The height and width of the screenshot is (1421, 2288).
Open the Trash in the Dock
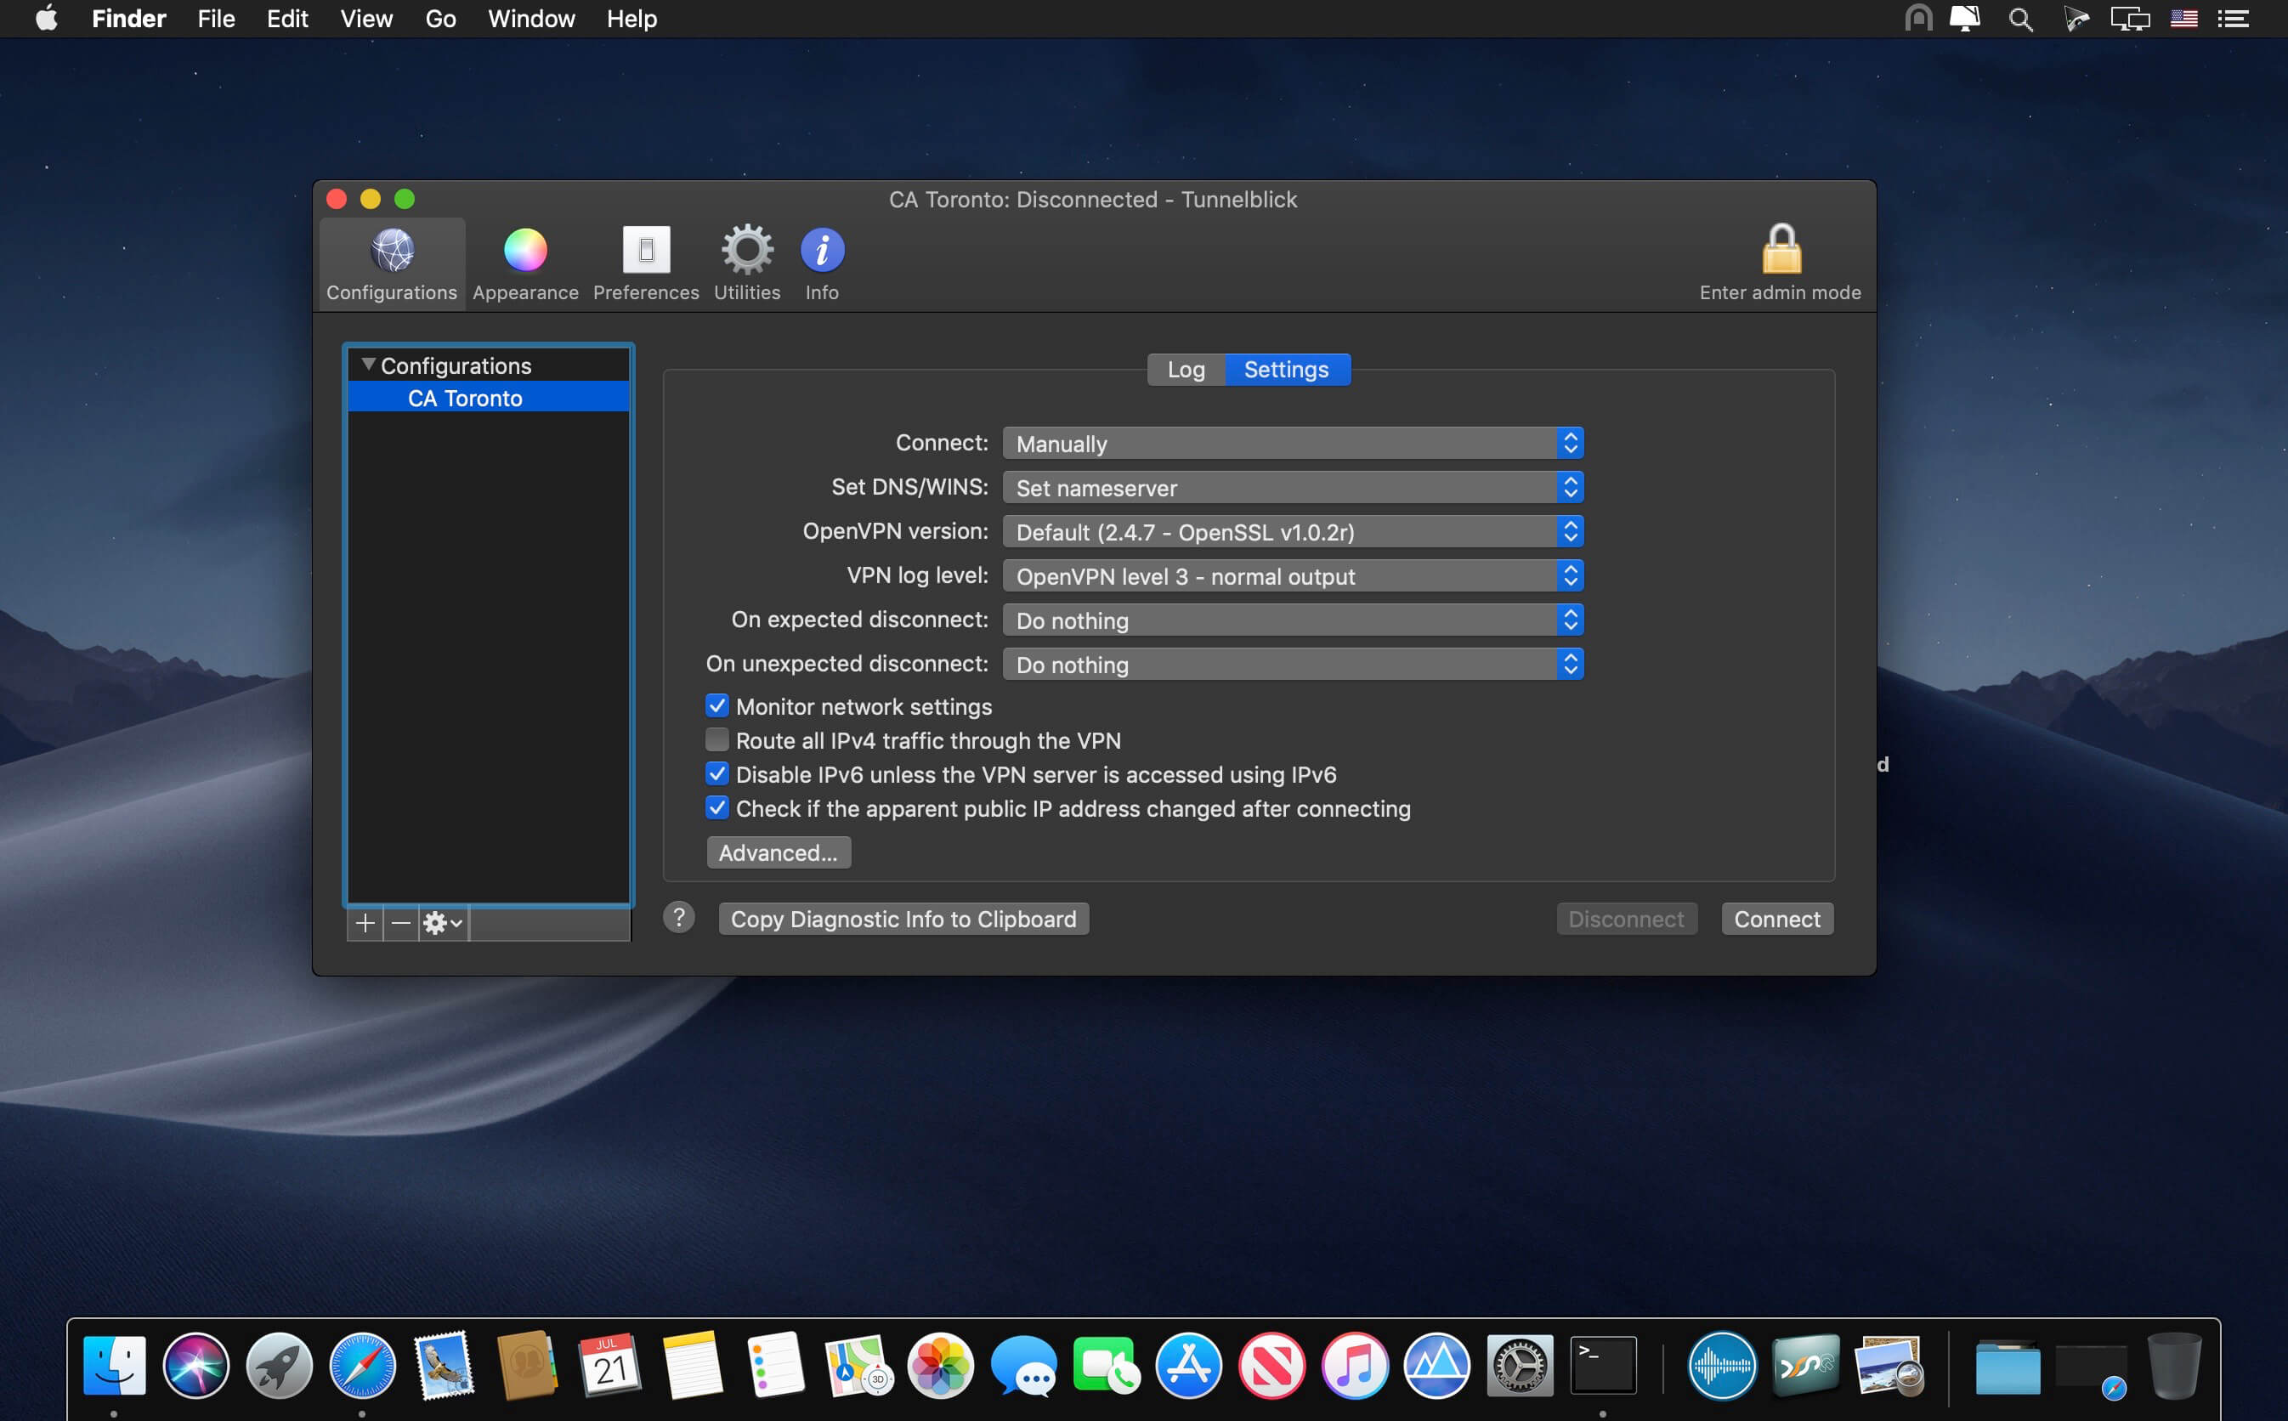[x=2174, y=1365]
